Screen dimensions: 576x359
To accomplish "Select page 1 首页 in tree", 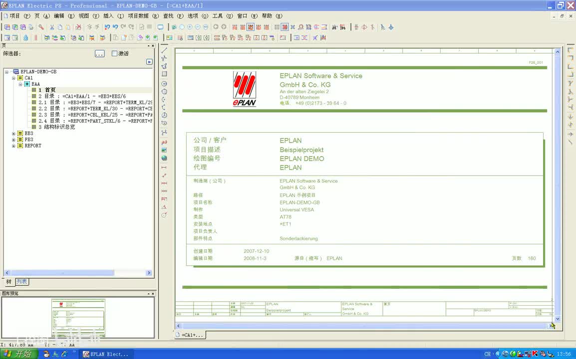I will [x=46, y=90].
